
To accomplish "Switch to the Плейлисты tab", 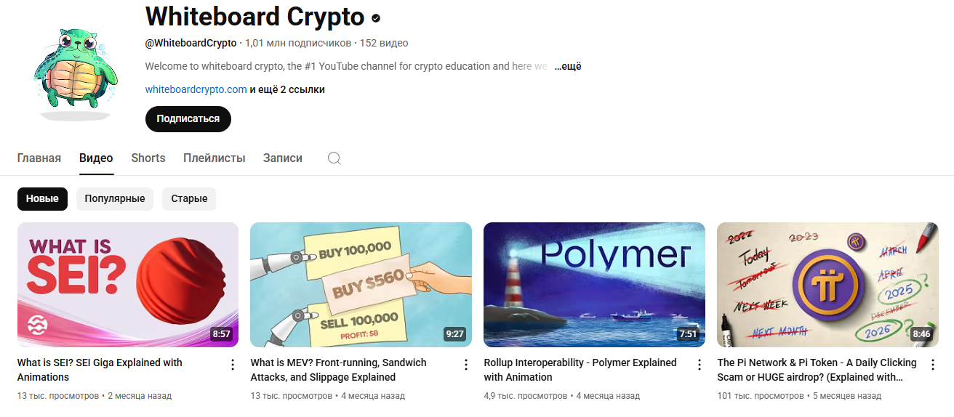I will [x=215, y=158].
